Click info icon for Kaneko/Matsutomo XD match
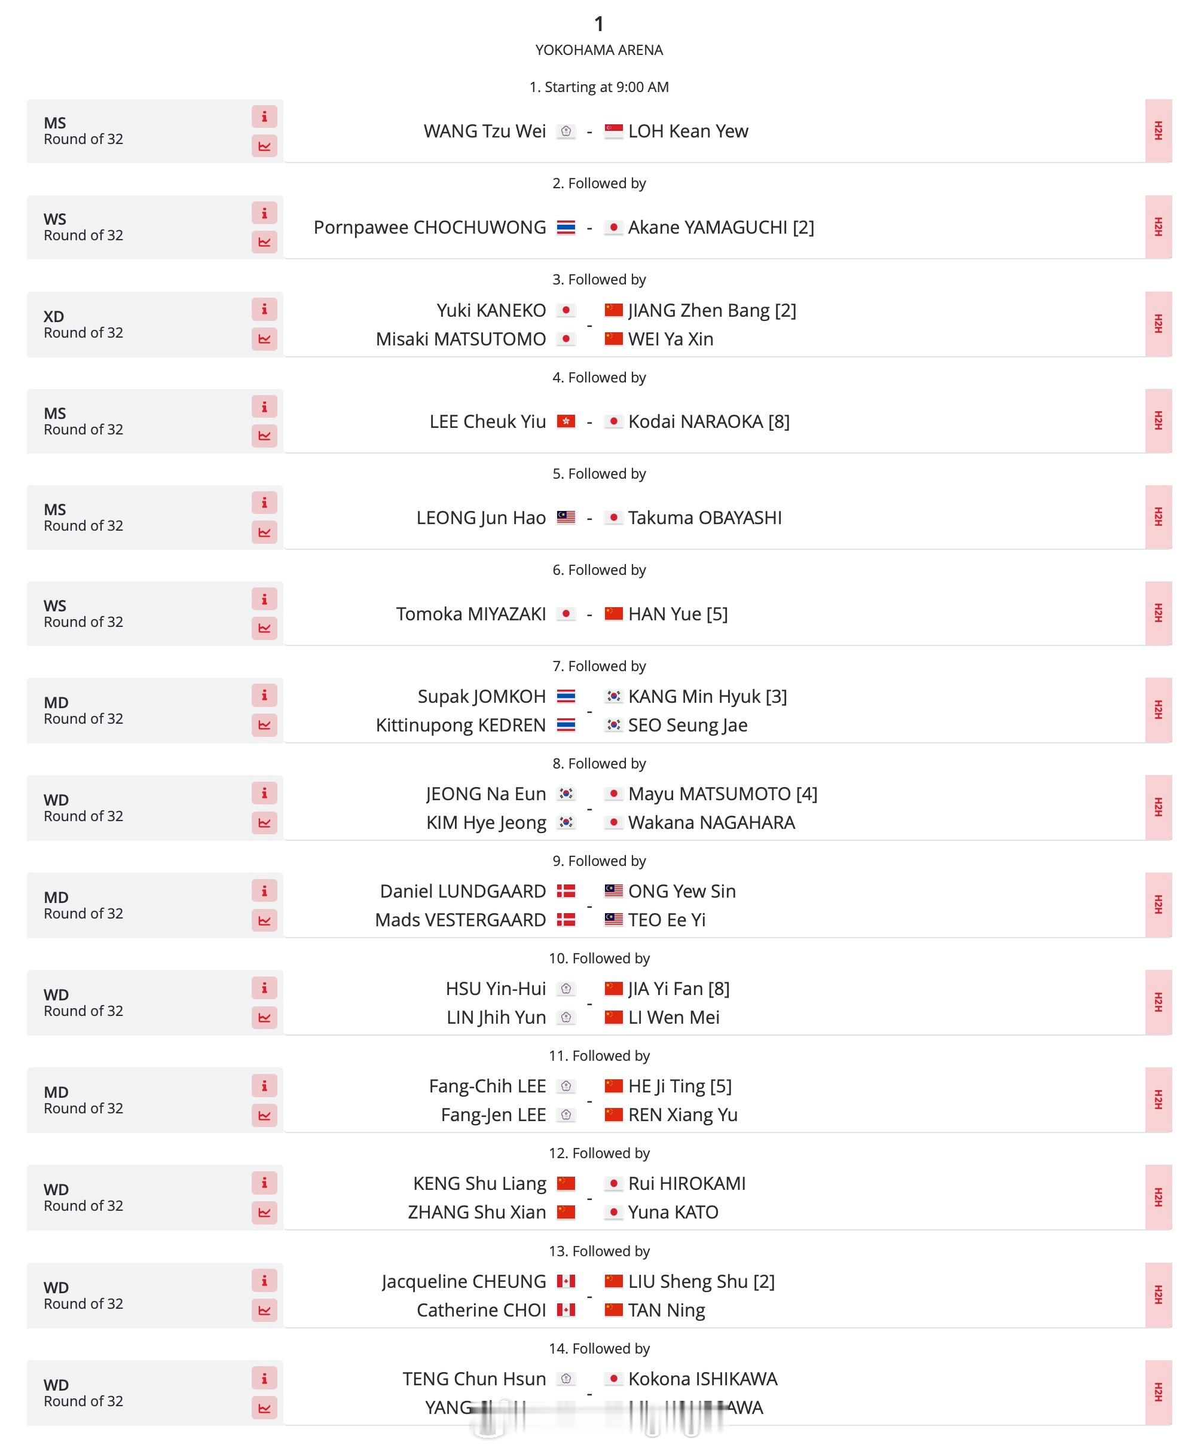This screenshot has height=1451, width=1192. click(264, 310)
